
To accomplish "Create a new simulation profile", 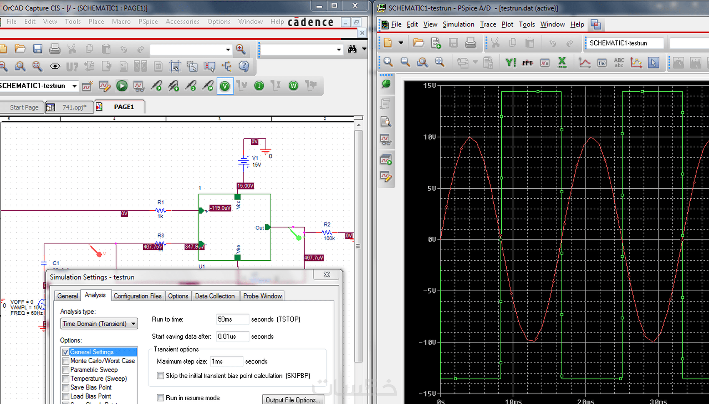I will coord(87,86).
